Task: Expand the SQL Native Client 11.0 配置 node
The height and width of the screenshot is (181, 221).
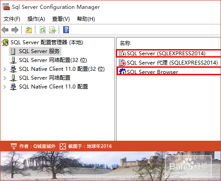Action: 5,87
